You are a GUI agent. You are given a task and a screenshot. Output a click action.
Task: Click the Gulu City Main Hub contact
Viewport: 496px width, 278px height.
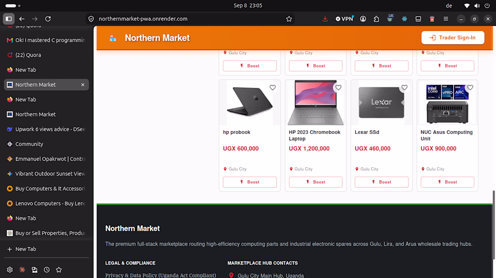(271, 275)
